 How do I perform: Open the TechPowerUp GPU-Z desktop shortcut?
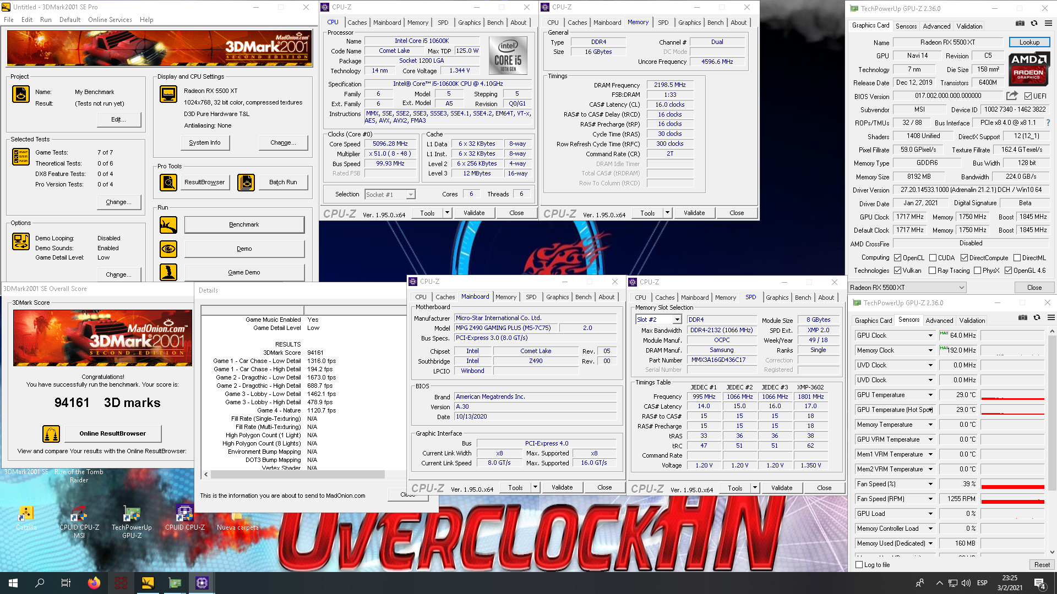pyautogui.click(x=132, y=521)
